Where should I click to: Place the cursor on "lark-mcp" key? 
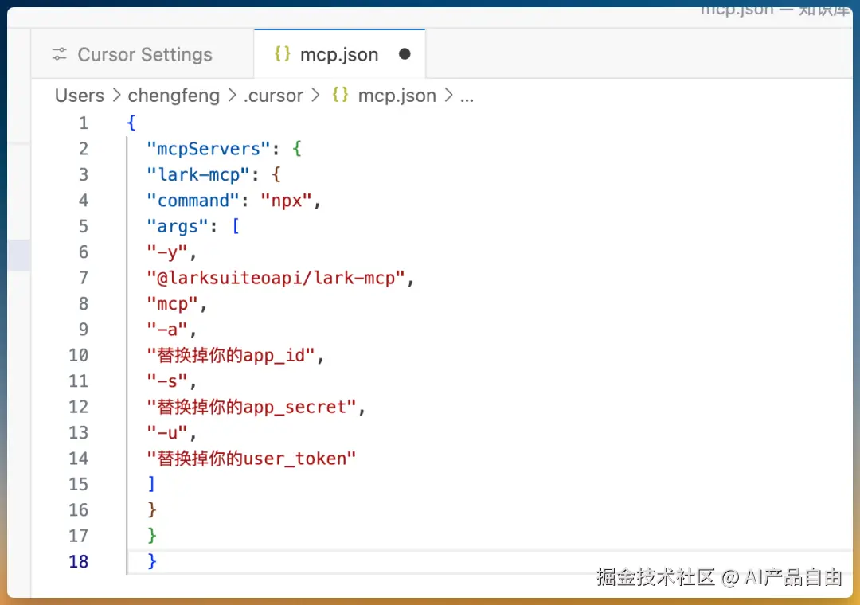(x=198, y=175)
